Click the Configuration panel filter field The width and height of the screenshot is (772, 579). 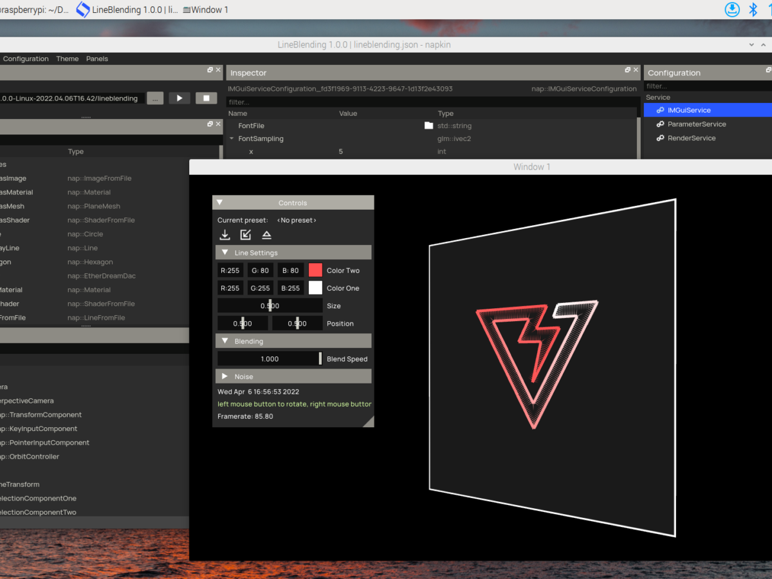pos(708,86)
